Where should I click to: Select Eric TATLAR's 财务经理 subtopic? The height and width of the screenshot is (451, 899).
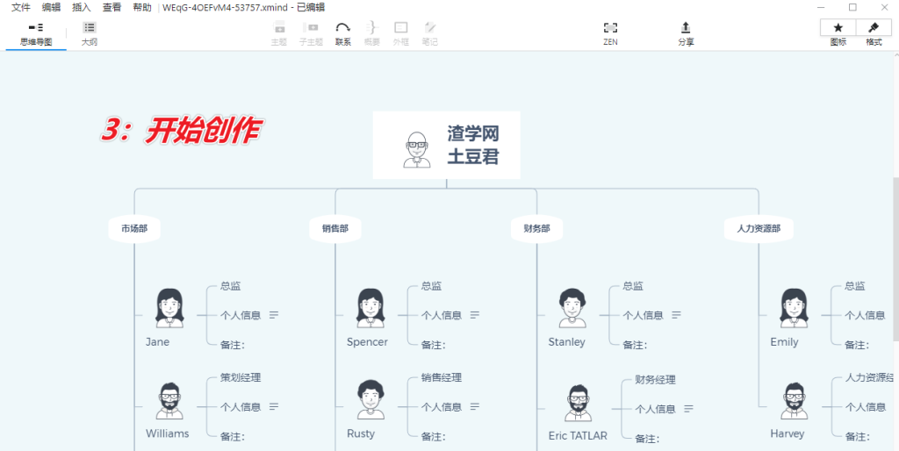[655, 379]
